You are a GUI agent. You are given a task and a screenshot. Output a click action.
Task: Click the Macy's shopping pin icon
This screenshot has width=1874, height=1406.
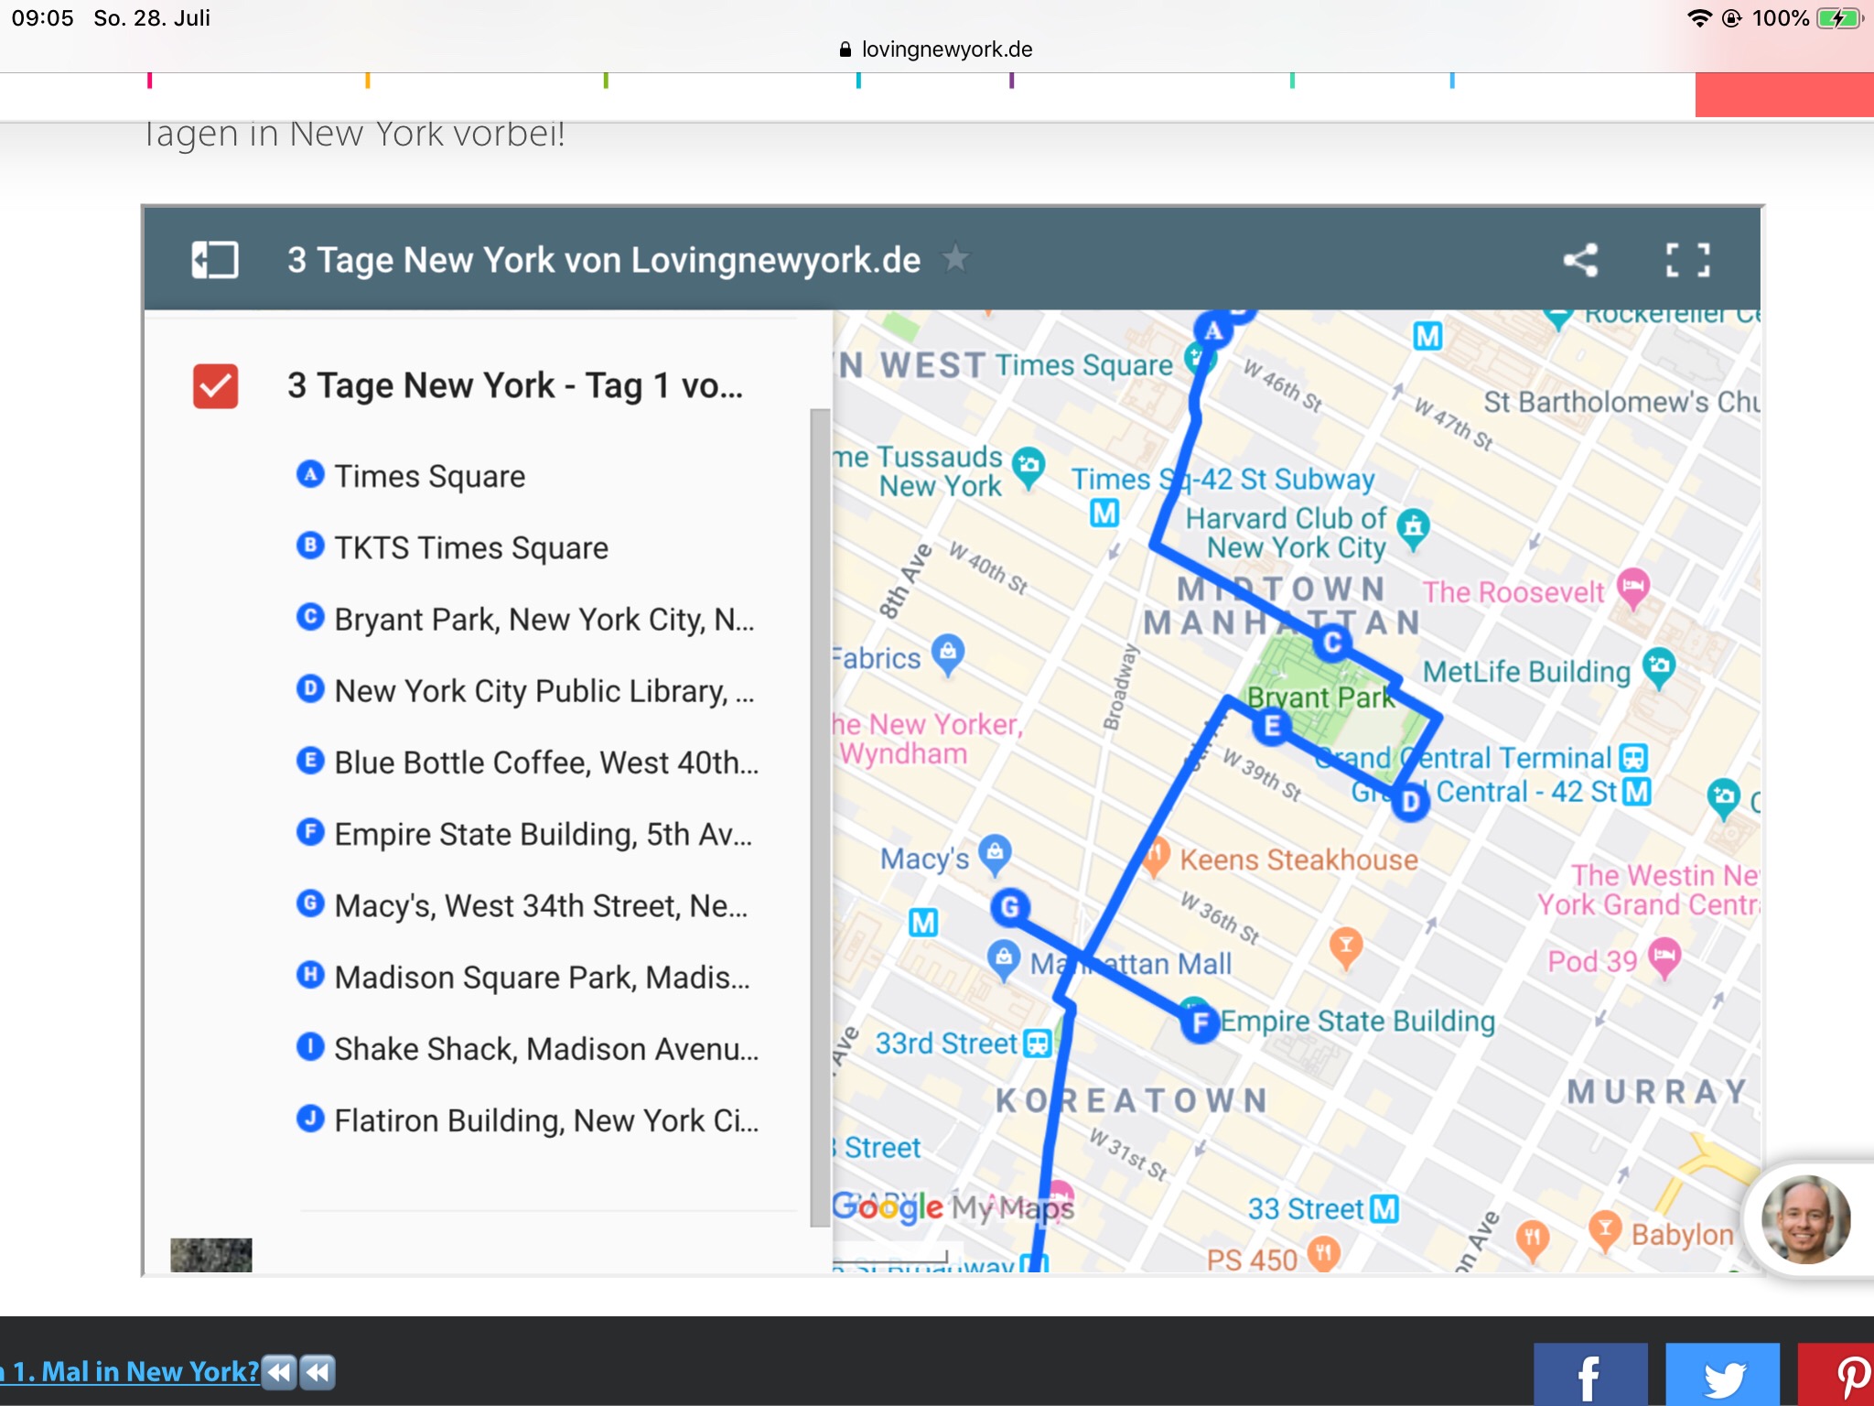[x=995, y=855]
